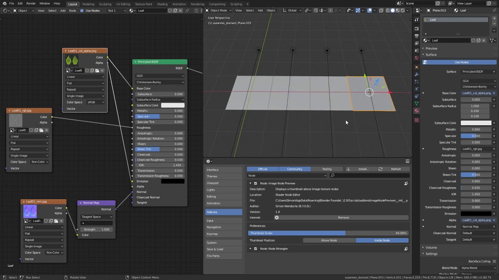
Task: Click the Remove add-on button
Action: tap(343, 217)
